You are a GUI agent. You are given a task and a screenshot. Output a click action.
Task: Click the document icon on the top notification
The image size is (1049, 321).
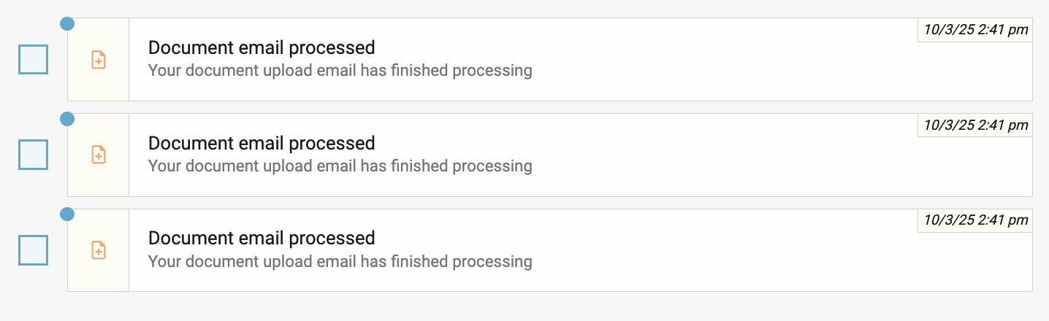coord(99,60)
